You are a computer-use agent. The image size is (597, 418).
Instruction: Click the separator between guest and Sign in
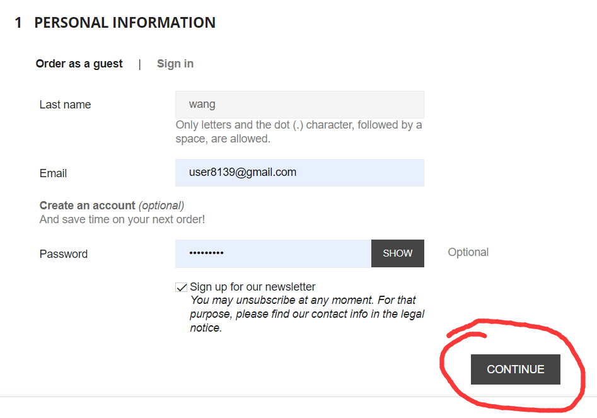pyautogui.click(x=140, y=64)
